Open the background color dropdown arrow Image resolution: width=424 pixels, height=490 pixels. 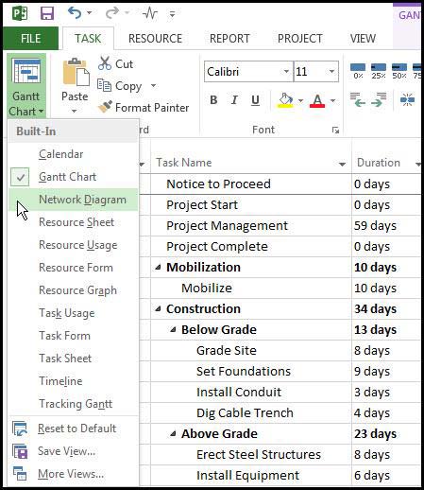(x=300, y=101)
